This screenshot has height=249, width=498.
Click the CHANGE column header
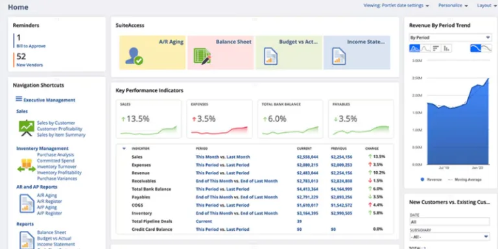tap(372, 148)
